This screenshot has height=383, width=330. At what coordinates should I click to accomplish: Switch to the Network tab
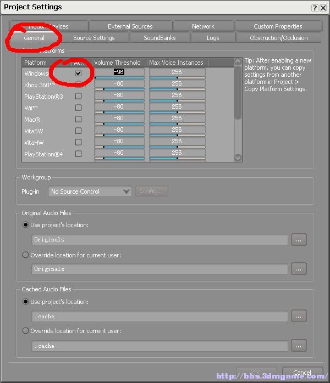pos(203,26)
